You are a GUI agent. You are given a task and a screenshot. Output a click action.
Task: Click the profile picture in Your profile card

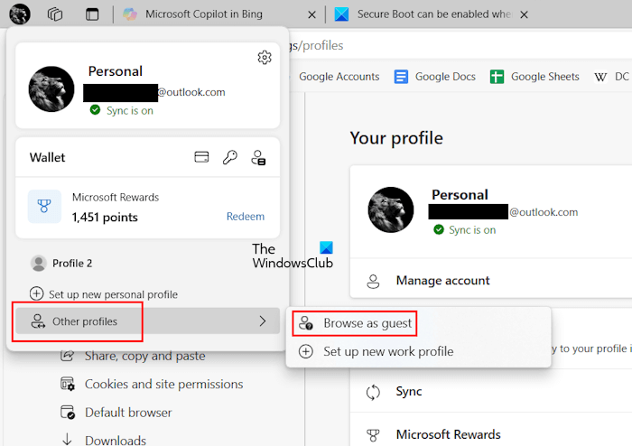[391, 209]
